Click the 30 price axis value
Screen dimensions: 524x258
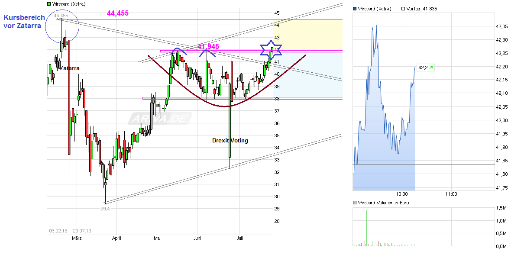277,197
